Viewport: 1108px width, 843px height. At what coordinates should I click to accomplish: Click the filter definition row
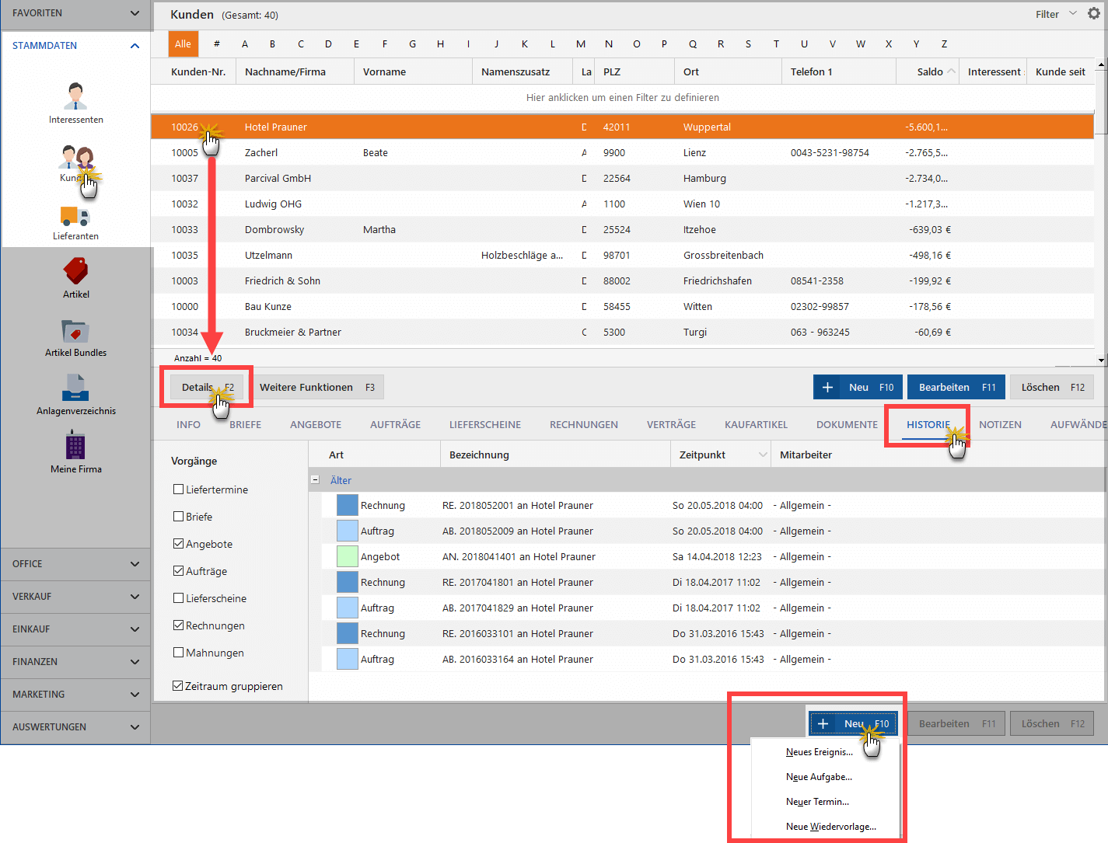[x=622, y=98]
